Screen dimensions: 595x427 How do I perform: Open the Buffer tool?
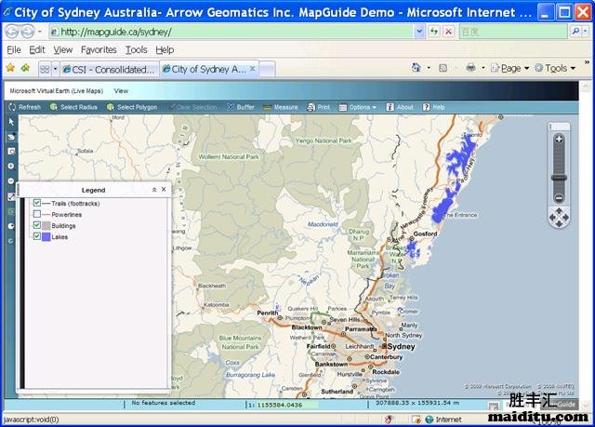(240, 107)
